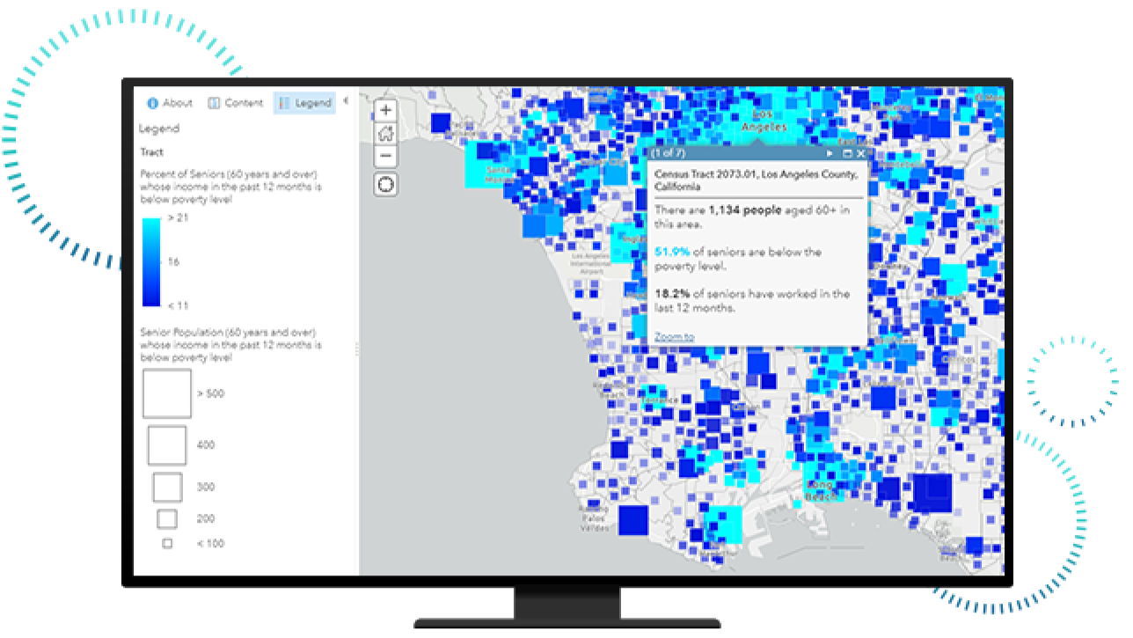Click the Legend chart icon
Image resolution: width=1133 pixels, height=638 pixels.
tap(283, 103)
